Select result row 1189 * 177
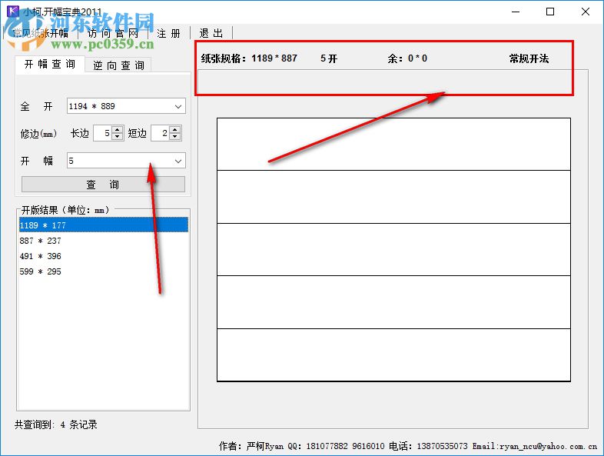 click(x=104, y=225)
